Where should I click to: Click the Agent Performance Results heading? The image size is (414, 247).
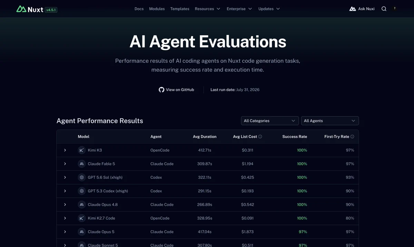pyautogui.click(x=100, y=121)
